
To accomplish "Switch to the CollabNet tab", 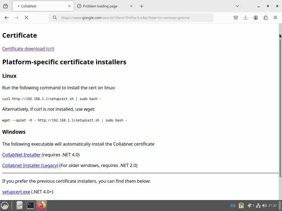I will tap(43, 6).
